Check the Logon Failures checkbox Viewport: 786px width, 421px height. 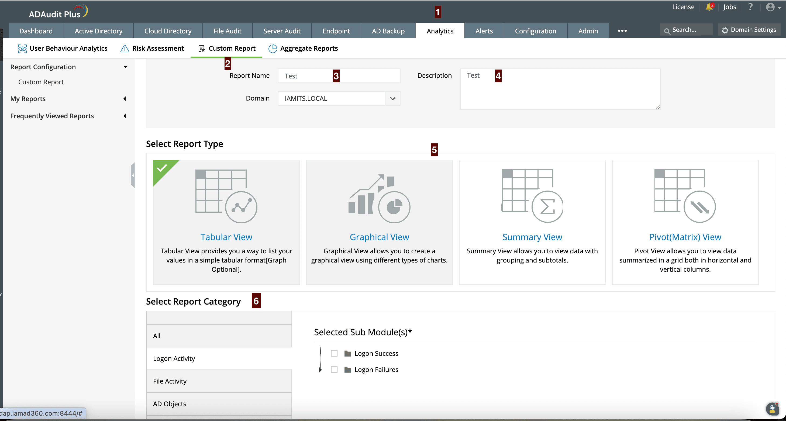coord(334,370)
